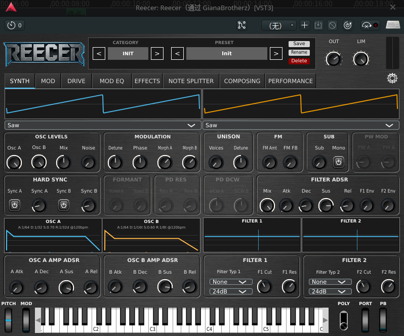Open the settings gear icon
The height and width of the screenshot is (336, 404).
pyautogui.click(x=392, y=78)
